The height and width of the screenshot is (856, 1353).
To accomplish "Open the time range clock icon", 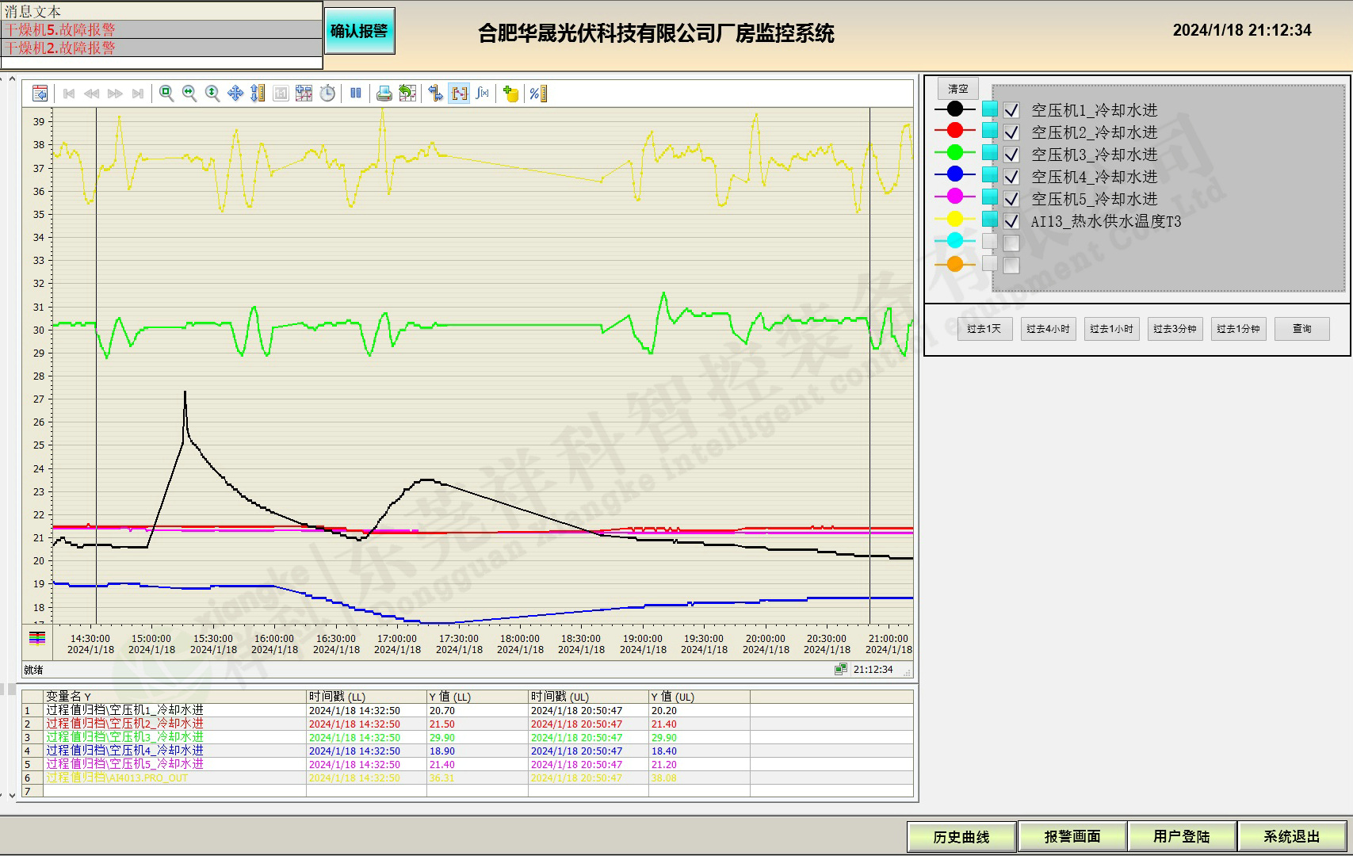I will (x=327, y=94).
